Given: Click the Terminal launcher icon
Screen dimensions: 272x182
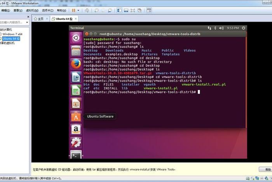Looking at the screenshot, I should [76, 155].
